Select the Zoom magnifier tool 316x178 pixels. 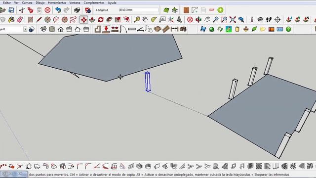tap(215, 20)
